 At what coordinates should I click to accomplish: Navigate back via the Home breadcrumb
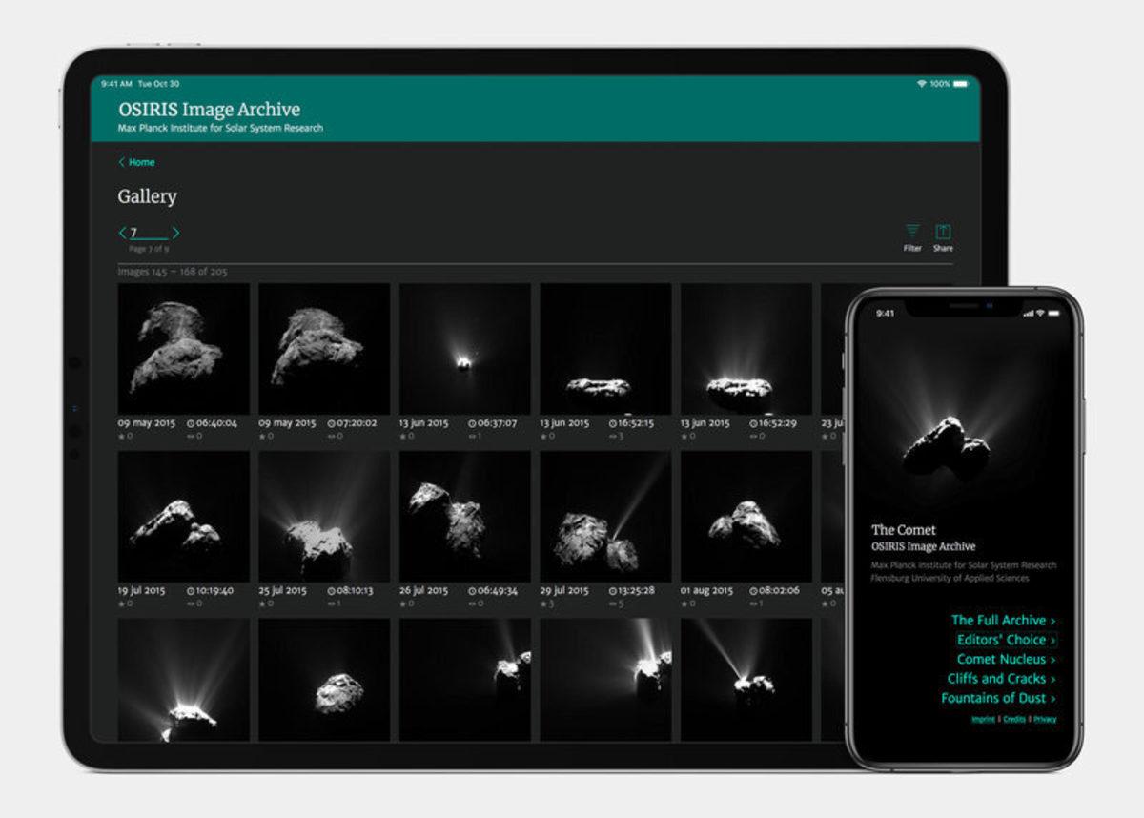coord(141,162)
